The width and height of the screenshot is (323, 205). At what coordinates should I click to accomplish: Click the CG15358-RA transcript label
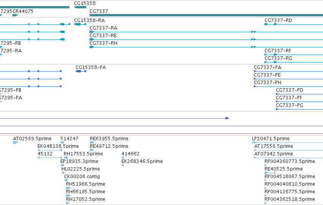click(89, 20)
